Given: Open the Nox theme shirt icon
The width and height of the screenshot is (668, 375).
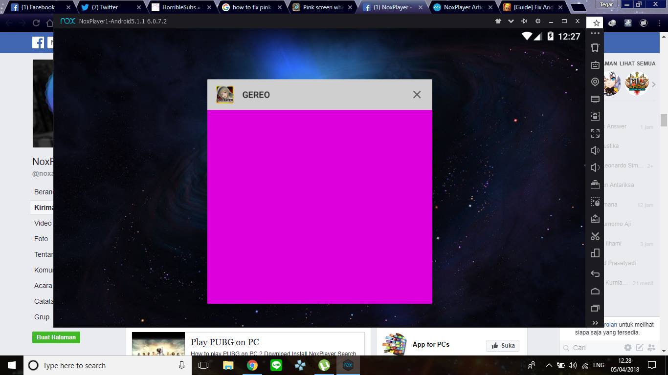Looking at the screenshot, I should tap(498, 21).
